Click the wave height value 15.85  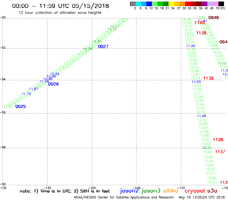click(97, 42)
